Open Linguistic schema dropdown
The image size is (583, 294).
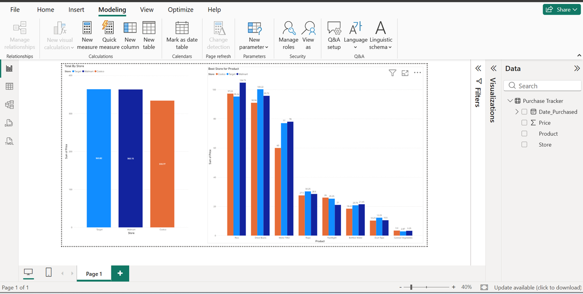click(x=381, y=35)
